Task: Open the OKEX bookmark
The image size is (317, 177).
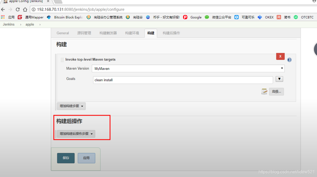Action: coord(266,17)
